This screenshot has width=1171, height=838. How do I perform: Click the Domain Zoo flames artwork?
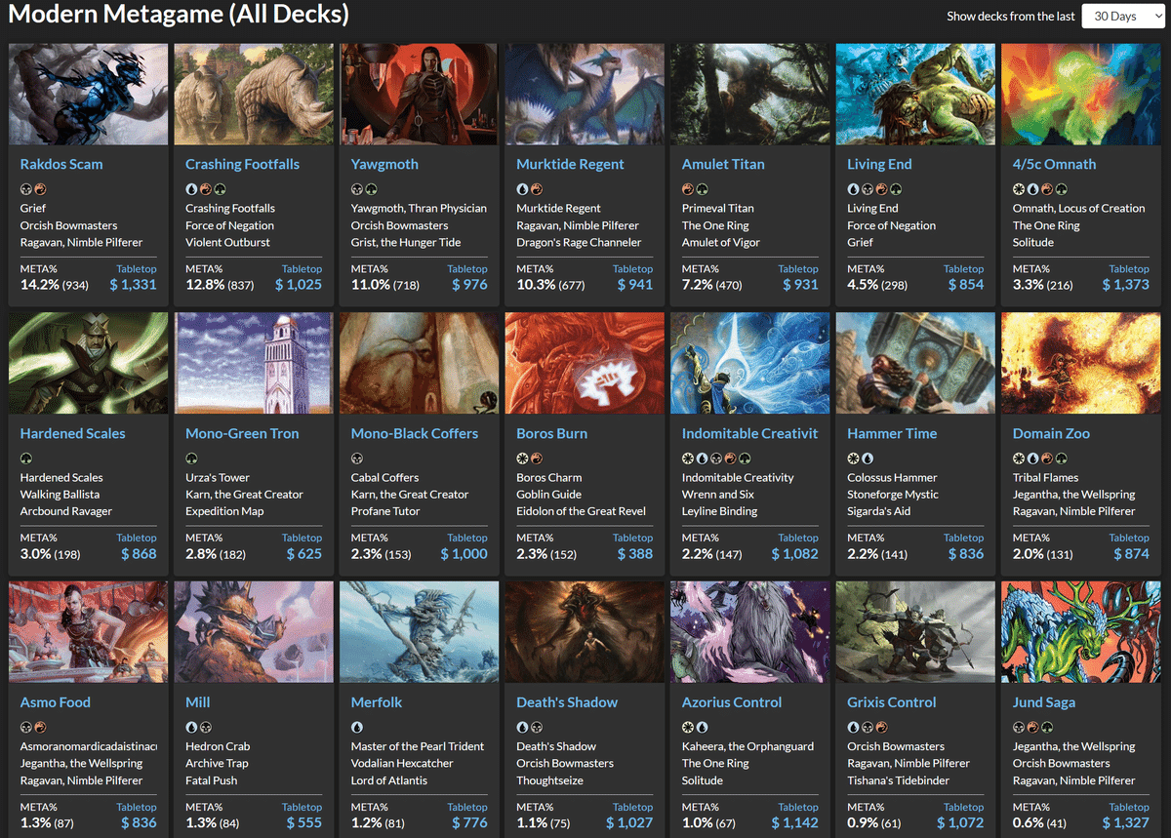pyautogui.click(x=1081, y=363)
